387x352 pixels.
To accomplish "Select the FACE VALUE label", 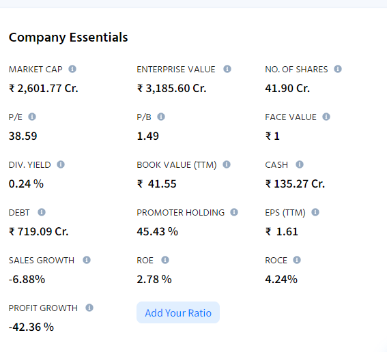I will pyautogui.click(x=291, y=117).
